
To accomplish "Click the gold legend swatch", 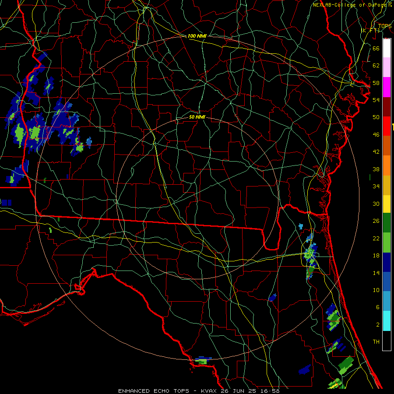I will [387, 185].
